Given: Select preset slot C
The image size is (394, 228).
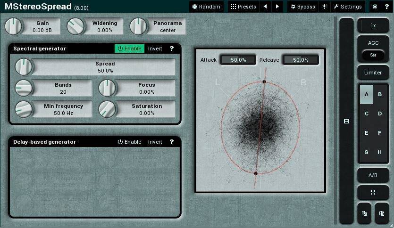Looking at the screenshot, I should [x=366, y=114].
